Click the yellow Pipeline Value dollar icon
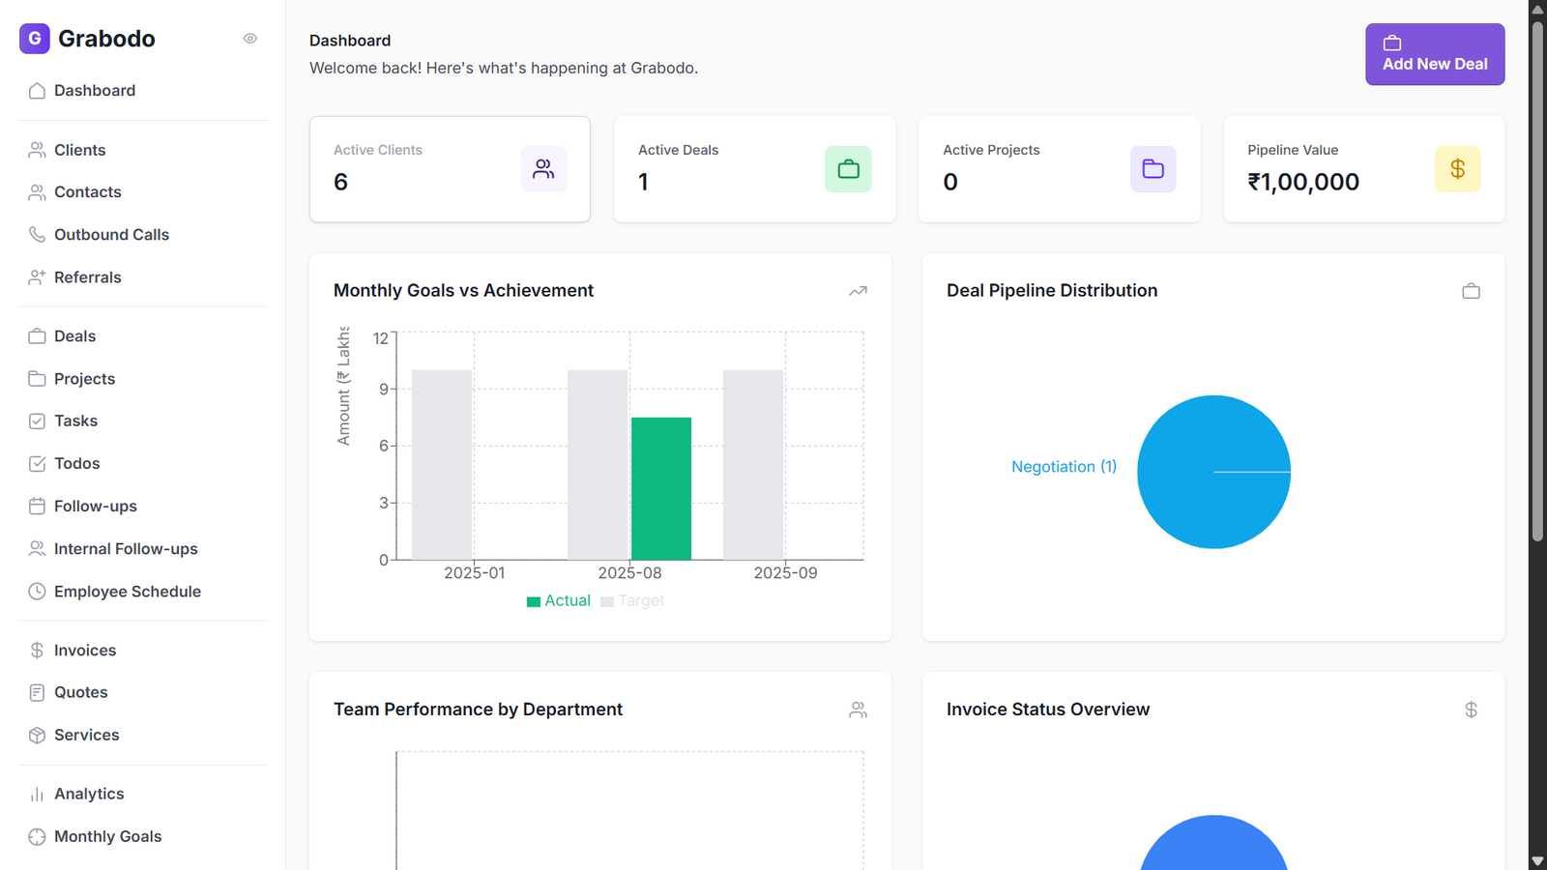This screenshot has width=1547, height=870. pos(1457,169)
